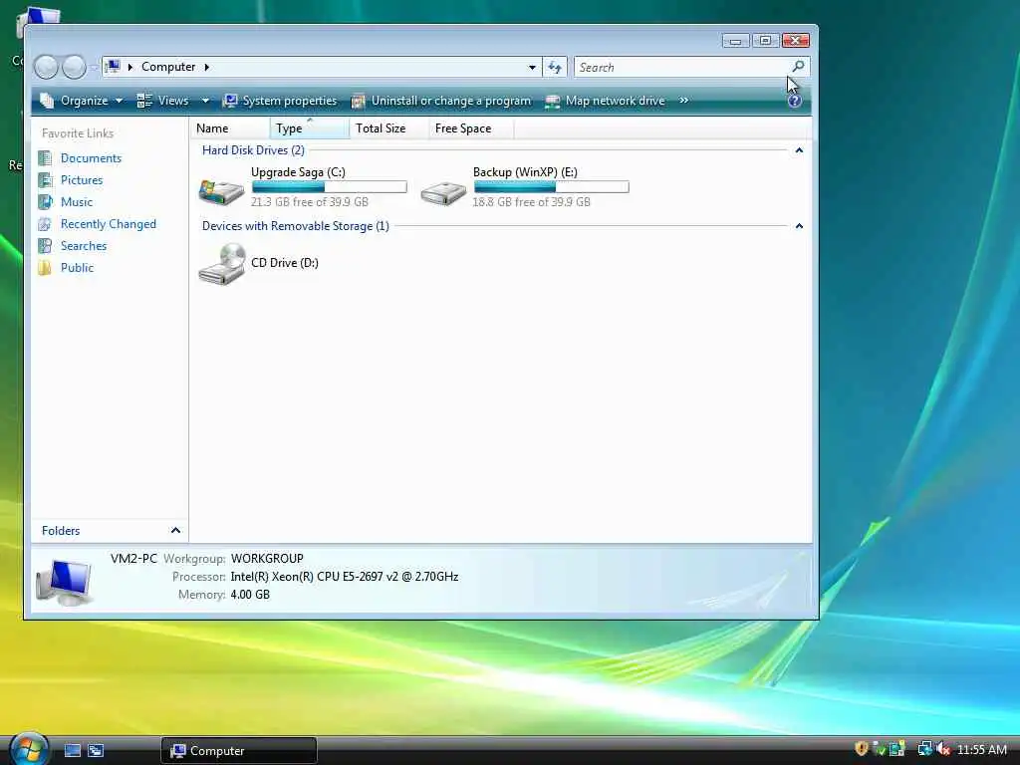
Task: Click the magnifier search icon
Action: (798, 67)
